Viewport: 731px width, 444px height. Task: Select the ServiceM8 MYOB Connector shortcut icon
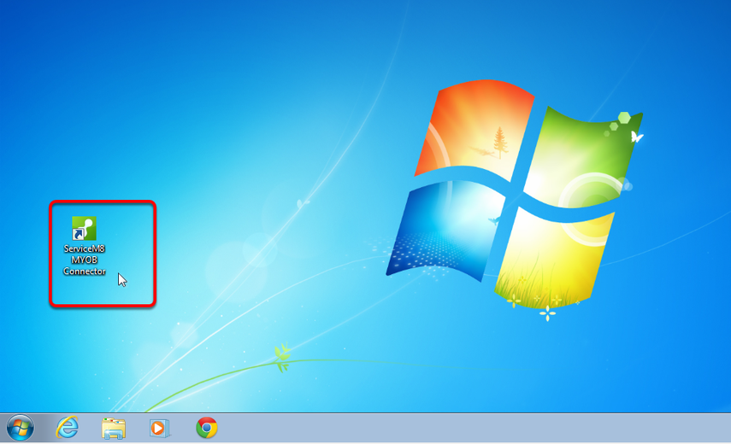pyautogui.click(x=84, y=228)
